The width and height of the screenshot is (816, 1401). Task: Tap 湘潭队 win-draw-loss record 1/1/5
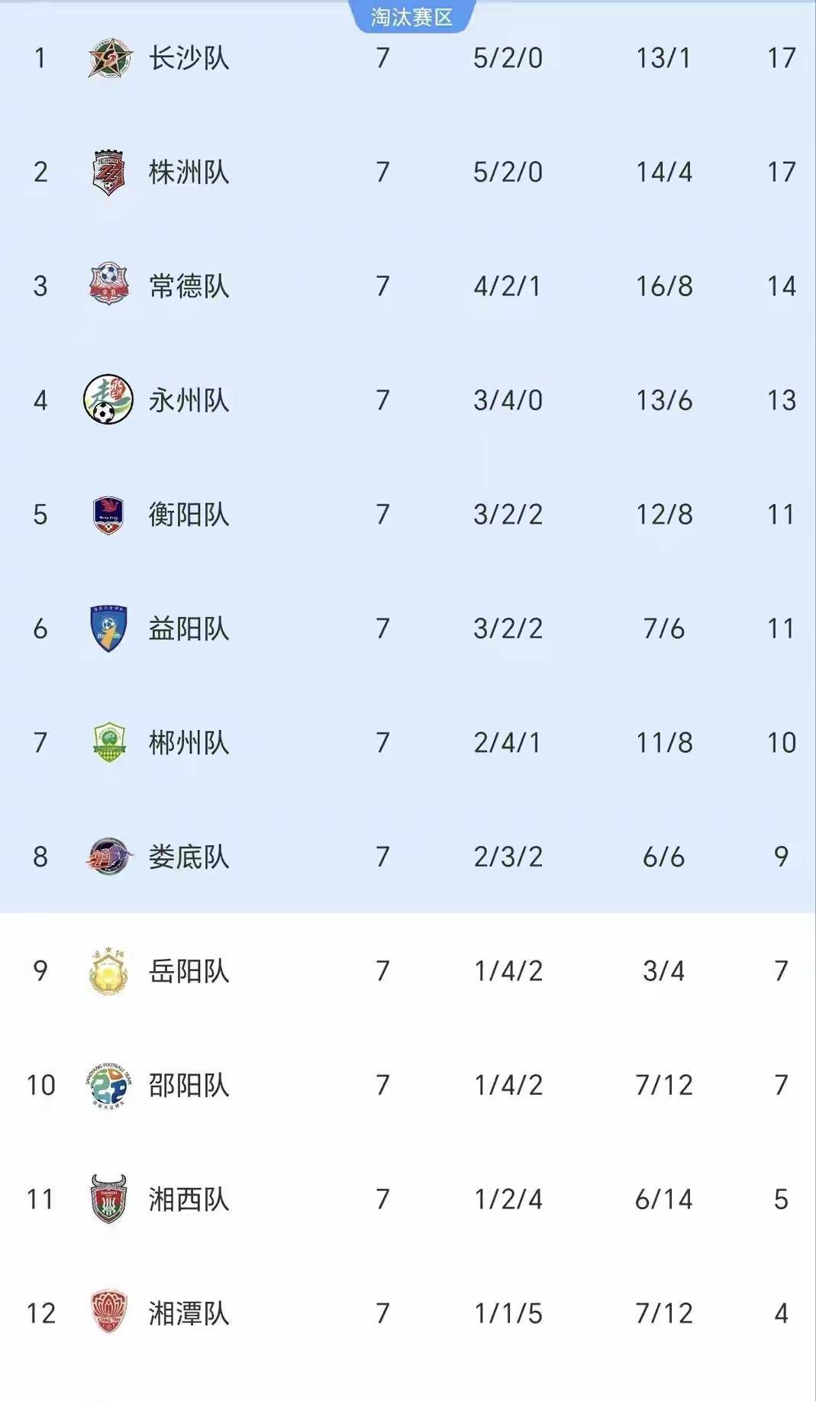click(x=508, y=1313)
